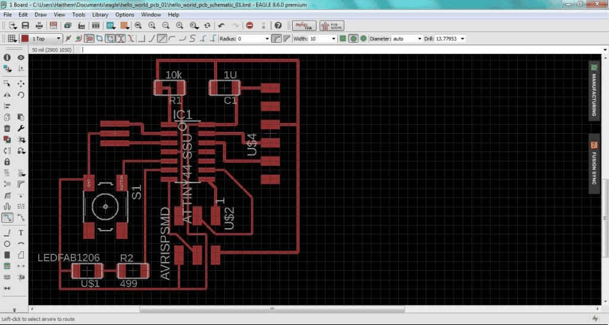The height and width of the screenshot is (325, 609).
Task: Select the Copy tool
Action: click(x=7, y=117)
